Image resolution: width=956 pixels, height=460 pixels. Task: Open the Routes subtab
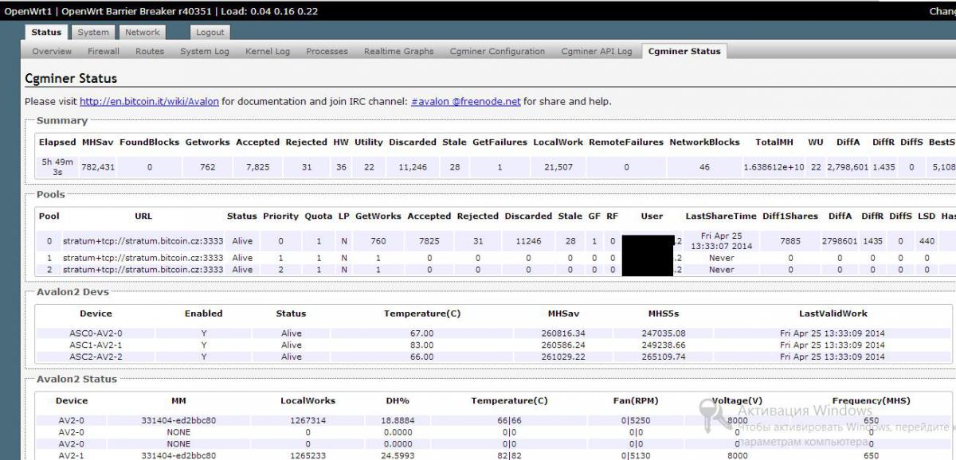[x=150, y=51]
